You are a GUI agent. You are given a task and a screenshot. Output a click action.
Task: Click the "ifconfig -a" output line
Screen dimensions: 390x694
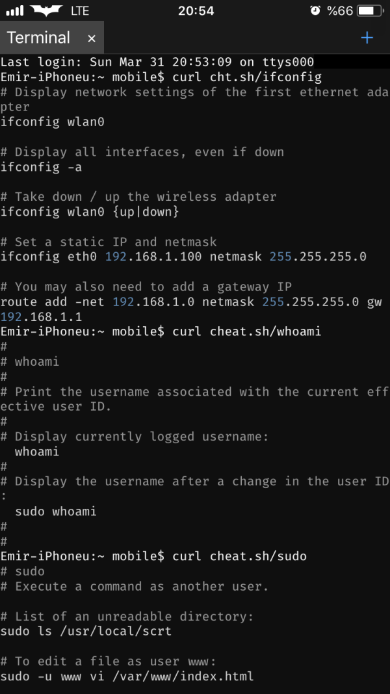coord(41,167)
